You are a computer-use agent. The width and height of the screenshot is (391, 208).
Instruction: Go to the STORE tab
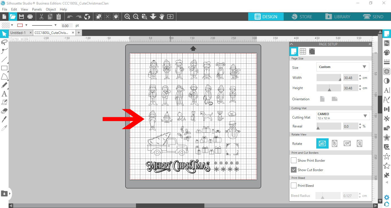[x=302, y=17]
